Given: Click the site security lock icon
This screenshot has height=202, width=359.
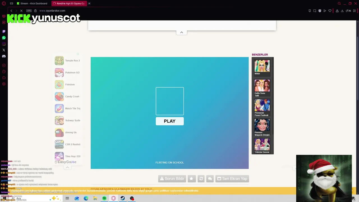Looking at the screenshot, I should 35,11.
